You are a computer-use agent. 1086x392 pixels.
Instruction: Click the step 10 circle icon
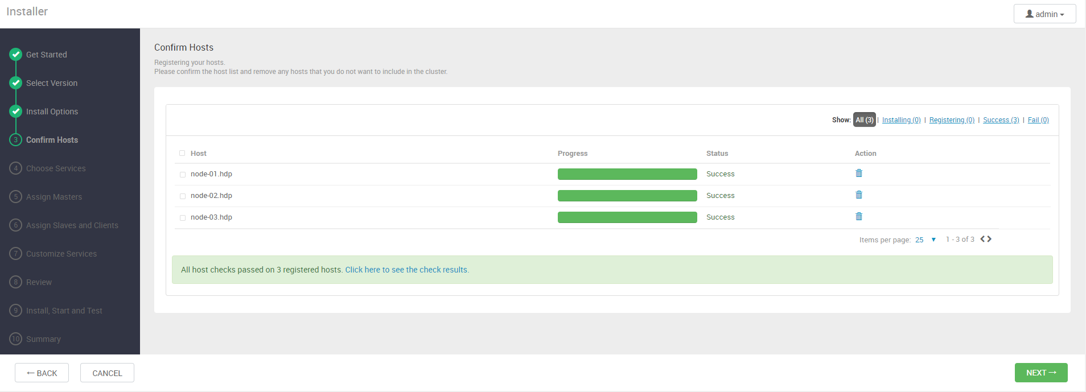(x=15, y=339)
